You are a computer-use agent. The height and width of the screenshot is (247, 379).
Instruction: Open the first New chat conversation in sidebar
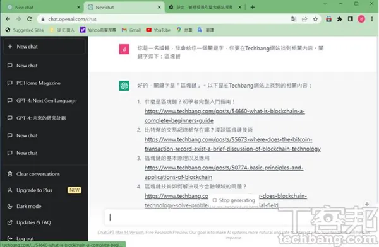pyautogui.click(x=44, y=66)
